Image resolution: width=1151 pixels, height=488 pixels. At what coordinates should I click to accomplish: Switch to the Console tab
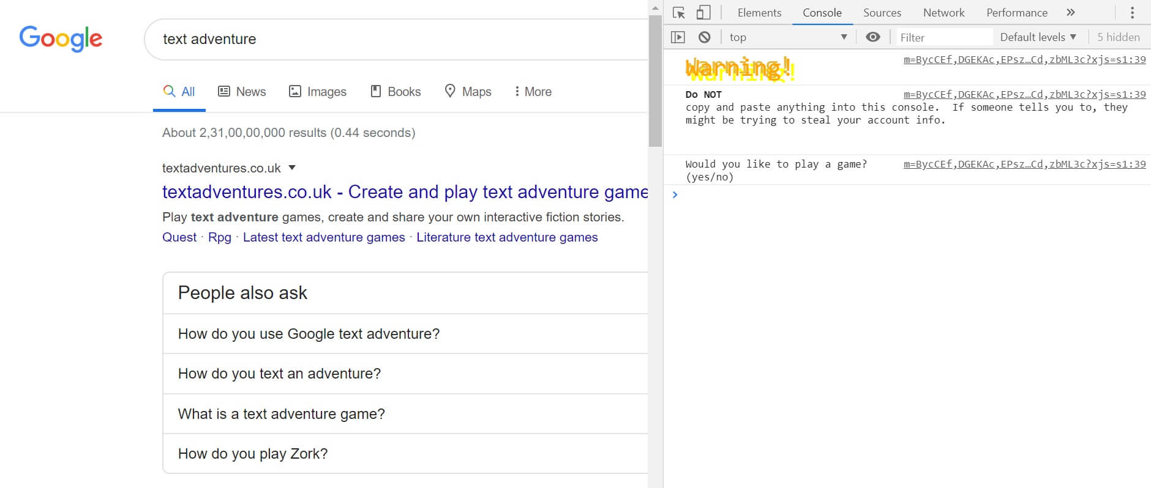(822, 13)
